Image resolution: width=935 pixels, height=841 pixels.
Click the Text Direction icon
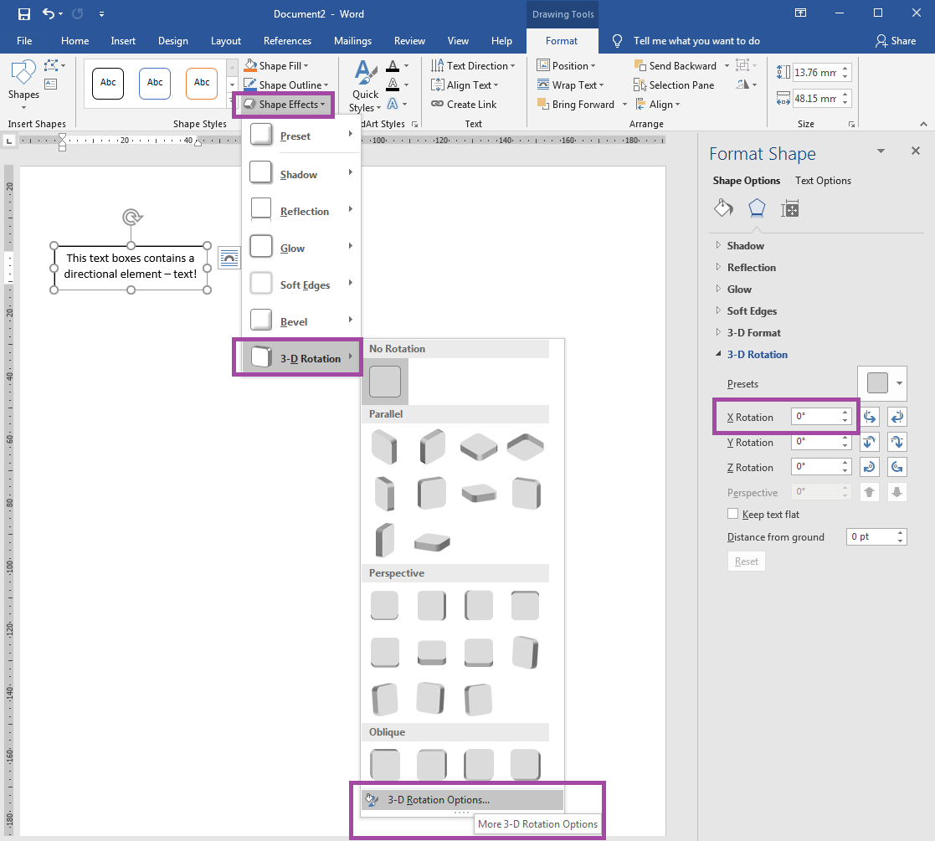coord(439,65)
